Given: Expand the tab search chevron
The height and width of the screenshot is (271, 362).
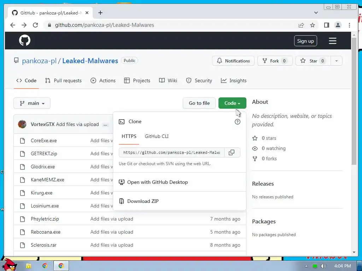Looking at the screenshot, I should click(316, 13).
